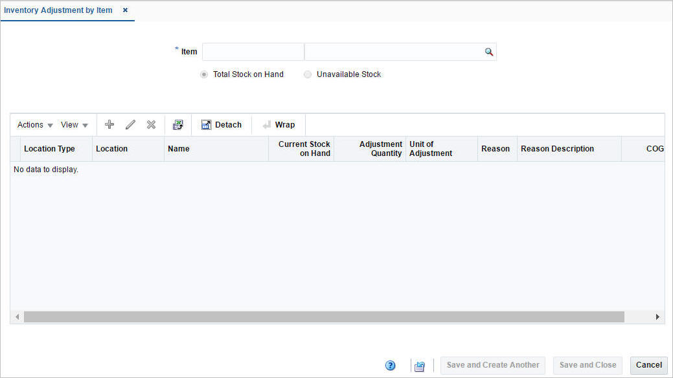Image resolution: width=673 pixels, height=378 pixels.
Task: Close the Inventory Adjustment by Item tab
Action: pyautogui.click(x=125, y=10)
